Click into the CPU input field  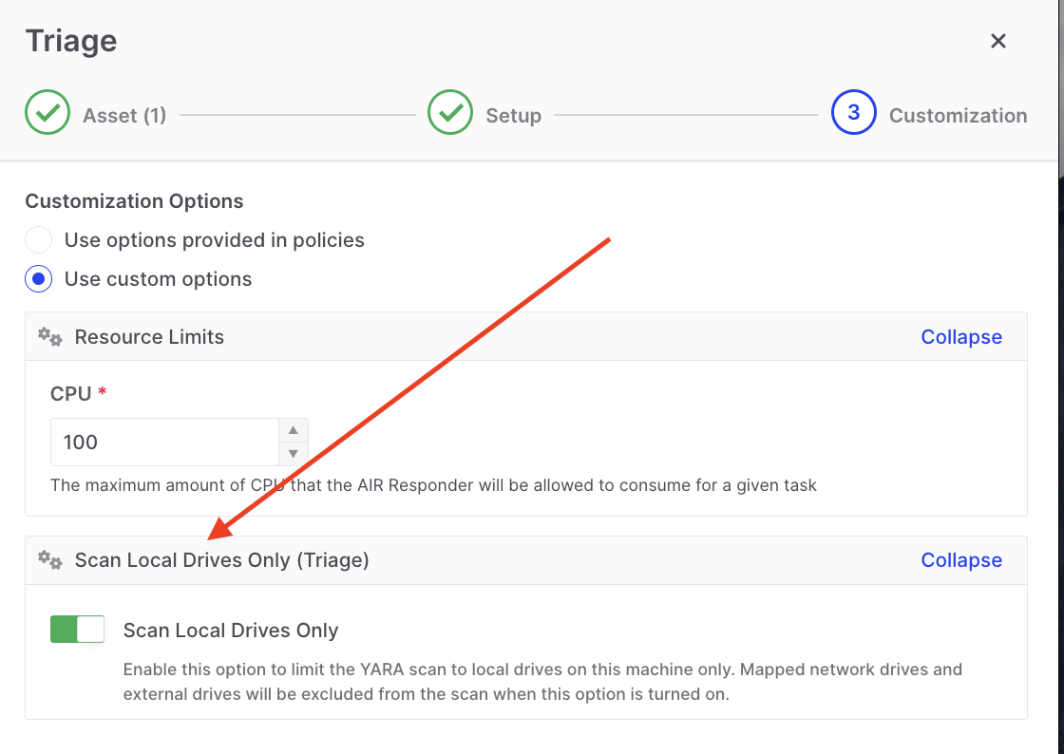(x=163, y=443)
